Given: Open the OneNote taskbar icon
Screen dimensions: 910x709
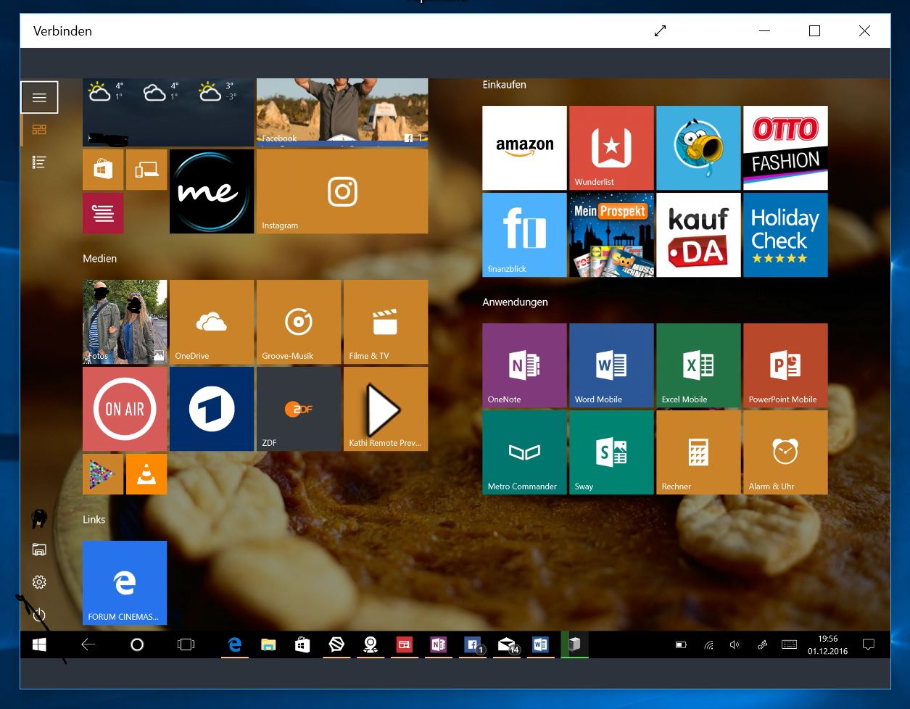Looking at the screenshot, I should [x=438, y=644].
